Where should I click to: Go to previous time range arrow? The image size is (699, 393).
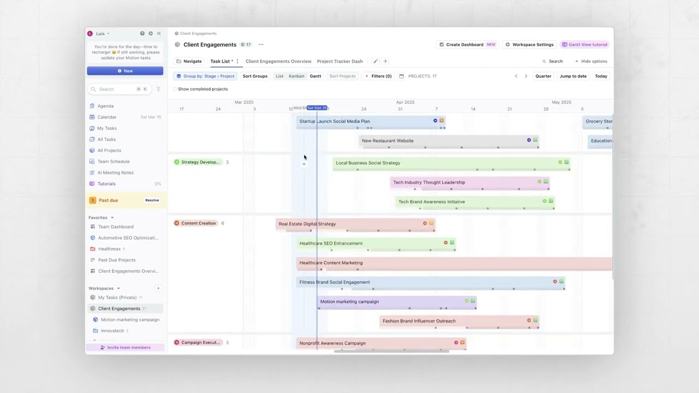coord(516,76)
